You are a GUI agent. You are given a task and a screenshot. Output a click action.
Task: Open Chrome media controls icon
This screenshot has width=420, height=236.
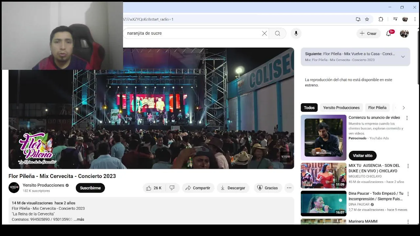[395, 19]
